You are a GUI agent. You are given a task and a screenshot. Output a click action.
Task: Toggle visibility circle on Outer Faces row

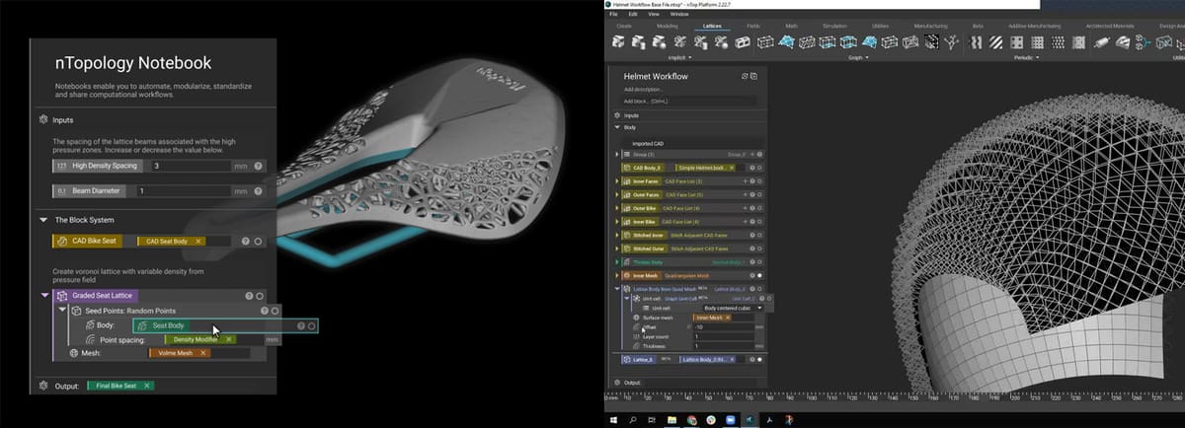pyautogui.click(x=759, y=194)
